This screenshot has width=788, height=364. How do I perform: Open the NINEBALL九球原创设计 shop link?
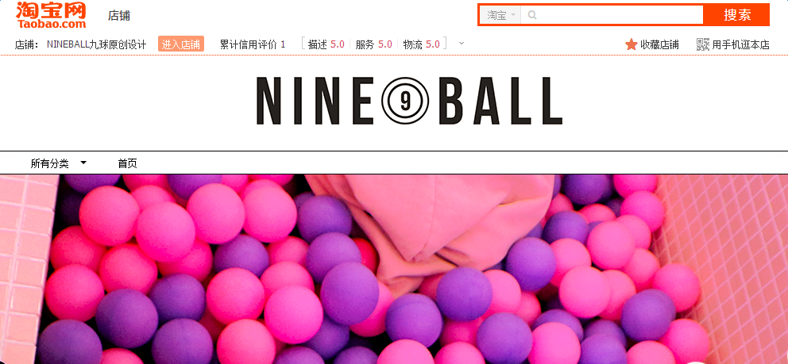point(96,44)
